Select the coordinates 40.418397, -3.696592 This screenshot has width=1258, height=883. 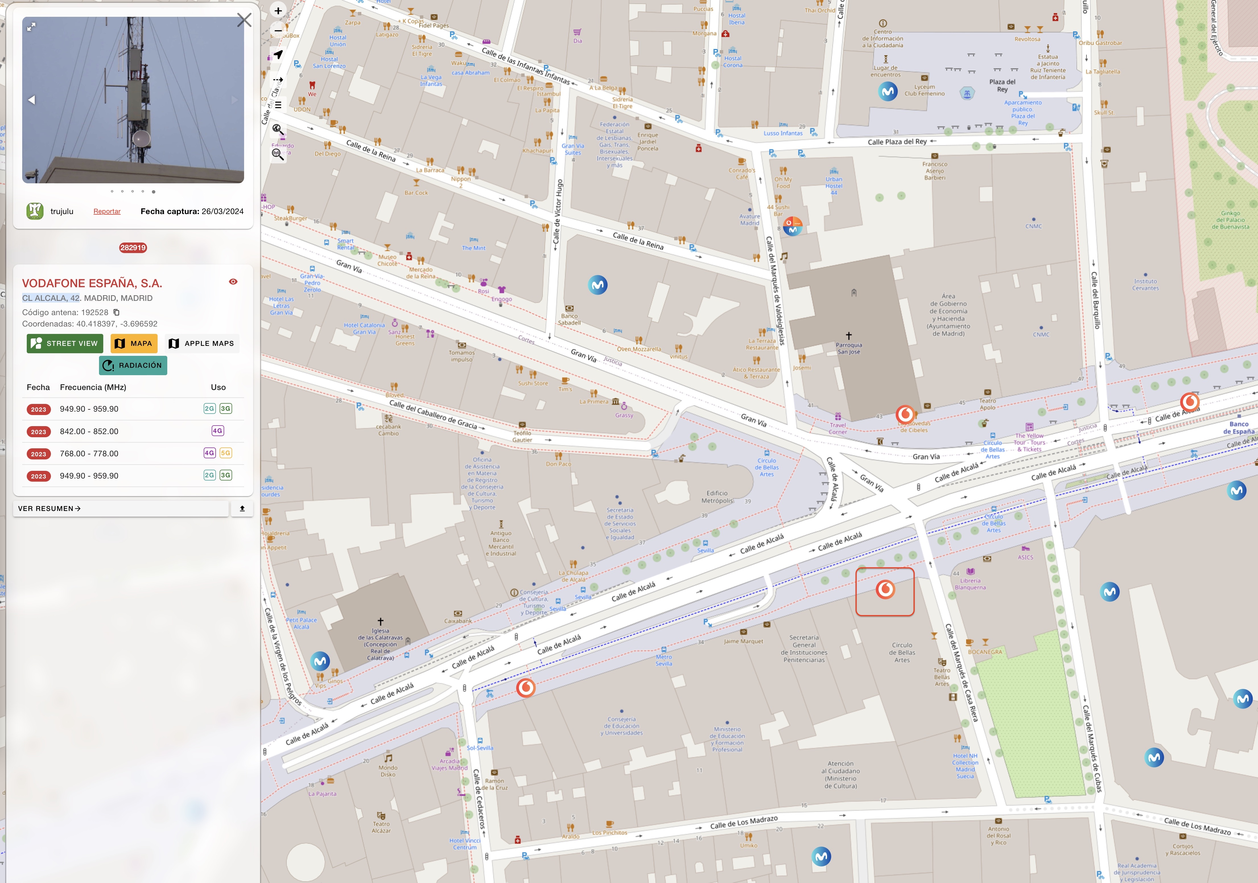pyautogui.click(x=117, y=324)
